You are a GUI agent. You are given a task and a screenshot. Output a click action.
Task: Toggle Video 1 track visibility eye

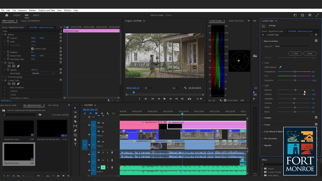point(103,142)
